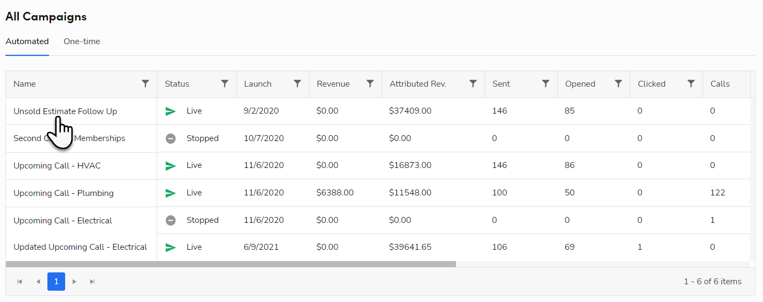Open the Clicked column filter icon
763x302 pixels.
point(691,83)
